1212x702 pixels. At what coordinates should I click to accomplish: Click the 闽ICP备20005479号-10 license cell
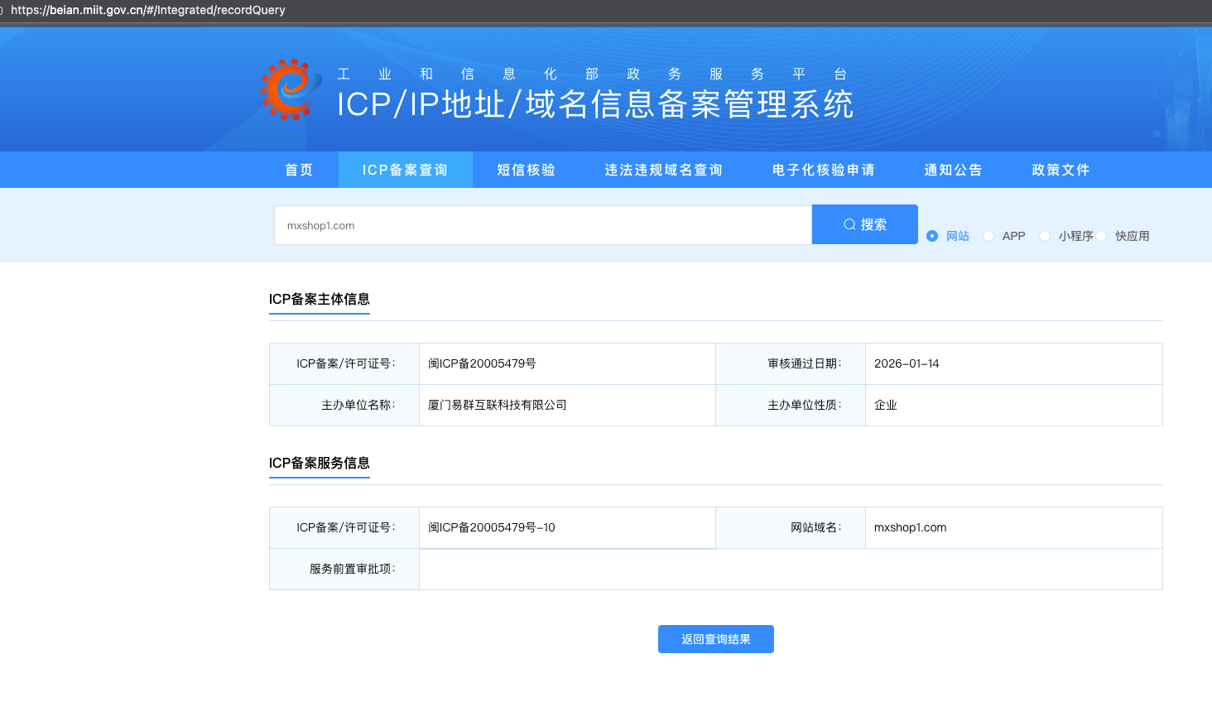click(567, 527)
